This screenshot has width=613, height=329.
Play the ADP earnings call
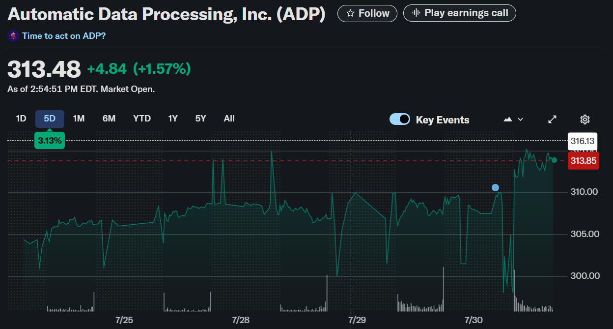tap(459, 13)
